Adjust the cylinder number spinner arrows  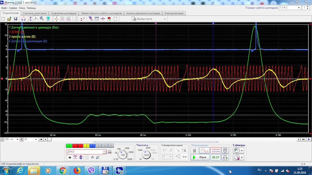(x=308, y=8)
